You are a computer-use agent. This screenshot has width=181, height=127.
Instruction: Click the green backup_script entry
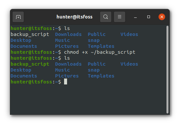pos(30,64)
